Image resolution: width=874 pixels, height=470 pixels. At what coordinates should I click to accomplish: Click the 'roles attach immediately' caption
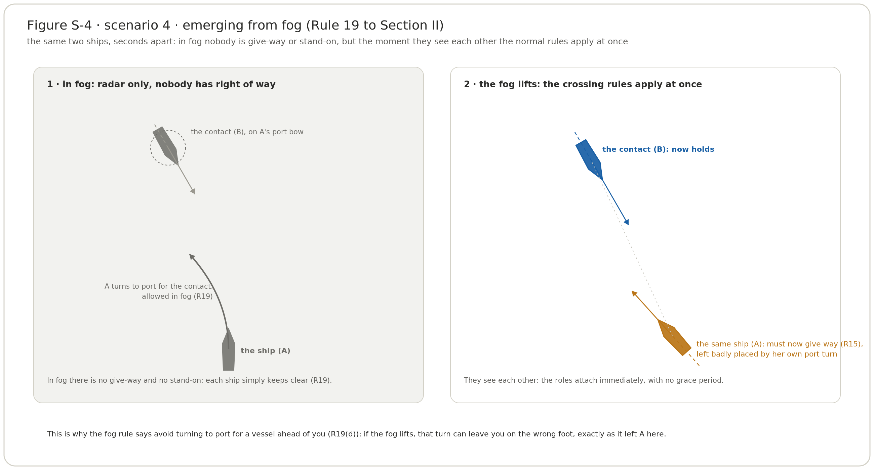593,381
